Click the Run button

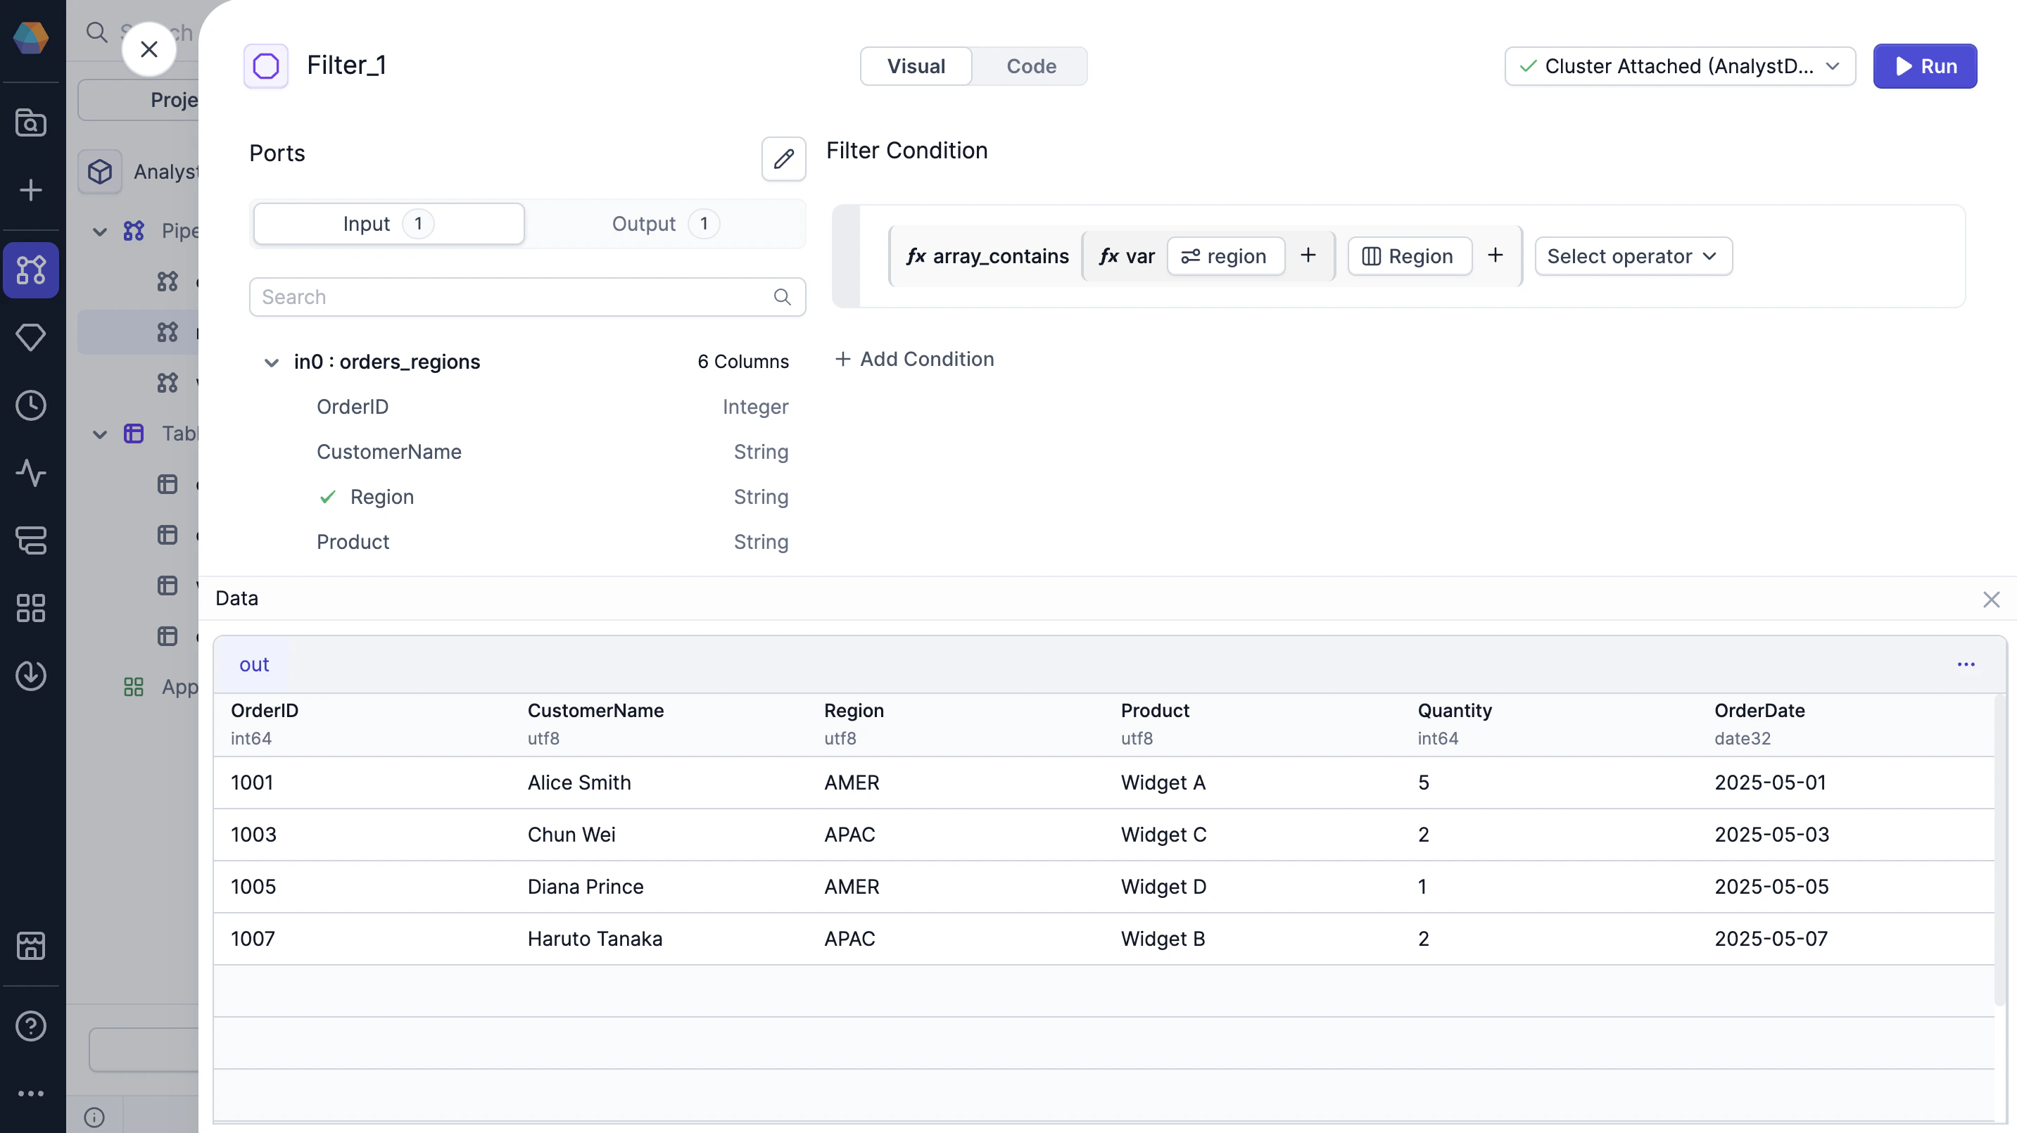point(1925,65)
